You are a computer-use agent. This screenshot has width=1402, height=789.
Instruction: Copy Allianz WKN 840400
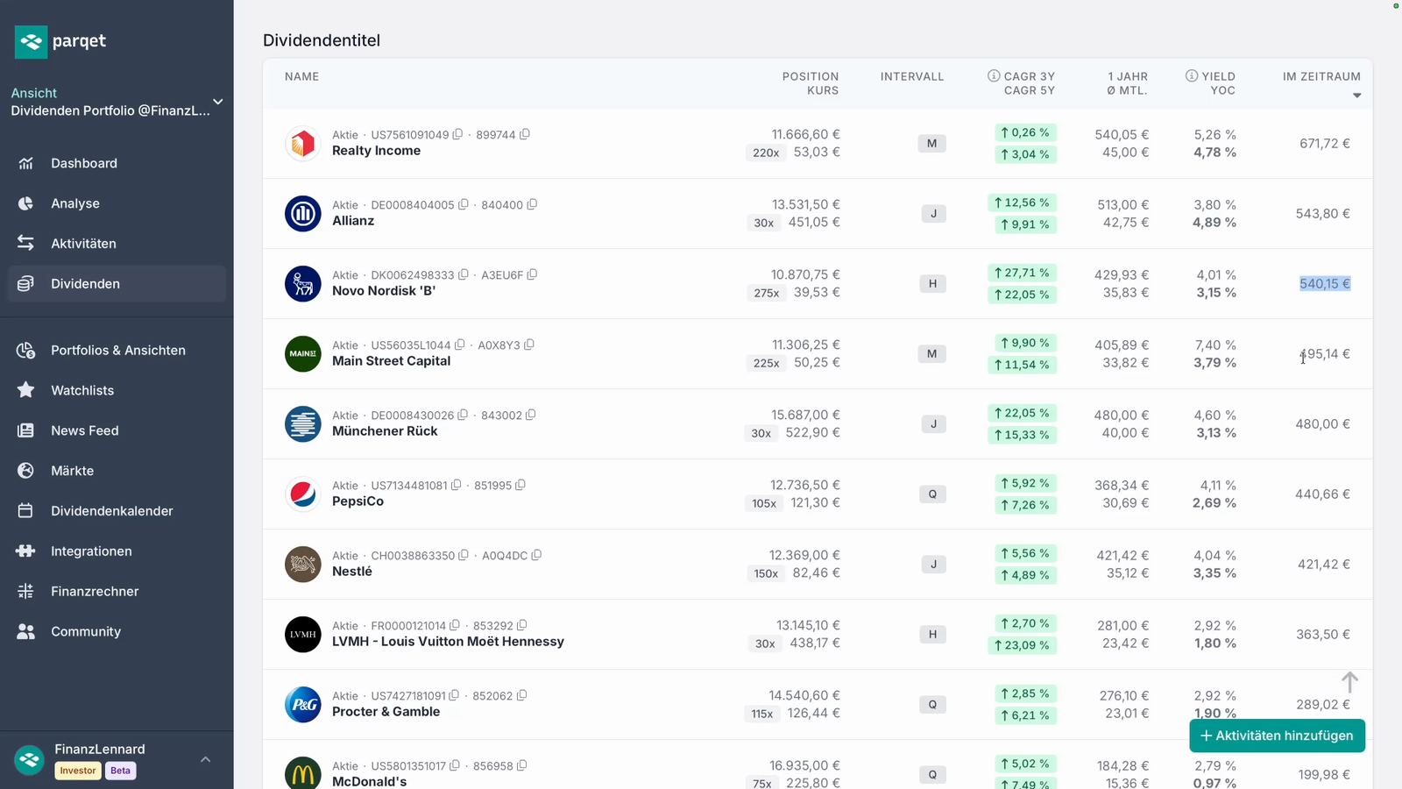(x=532, y=204)
